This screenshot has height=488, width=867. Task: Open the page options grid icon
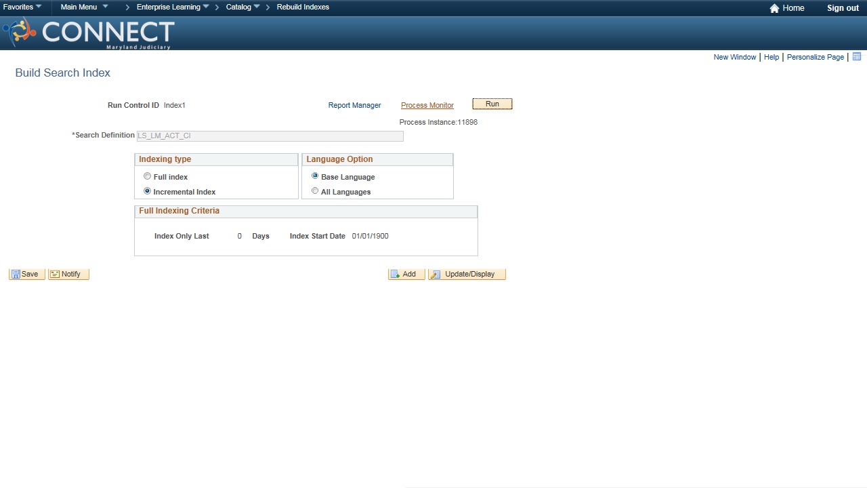857,57
